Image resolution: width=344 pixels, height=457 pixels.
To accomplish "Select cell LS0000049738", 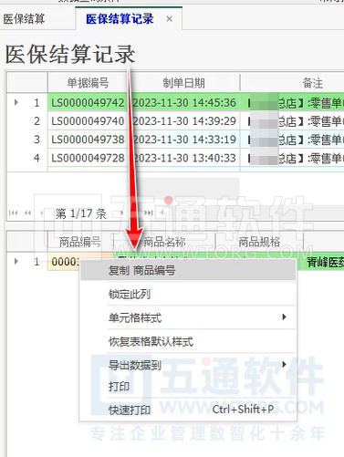I will 88,140.
